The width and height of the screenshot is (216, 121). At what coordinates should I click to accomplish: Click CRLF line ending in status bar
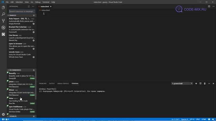(198, 119)
